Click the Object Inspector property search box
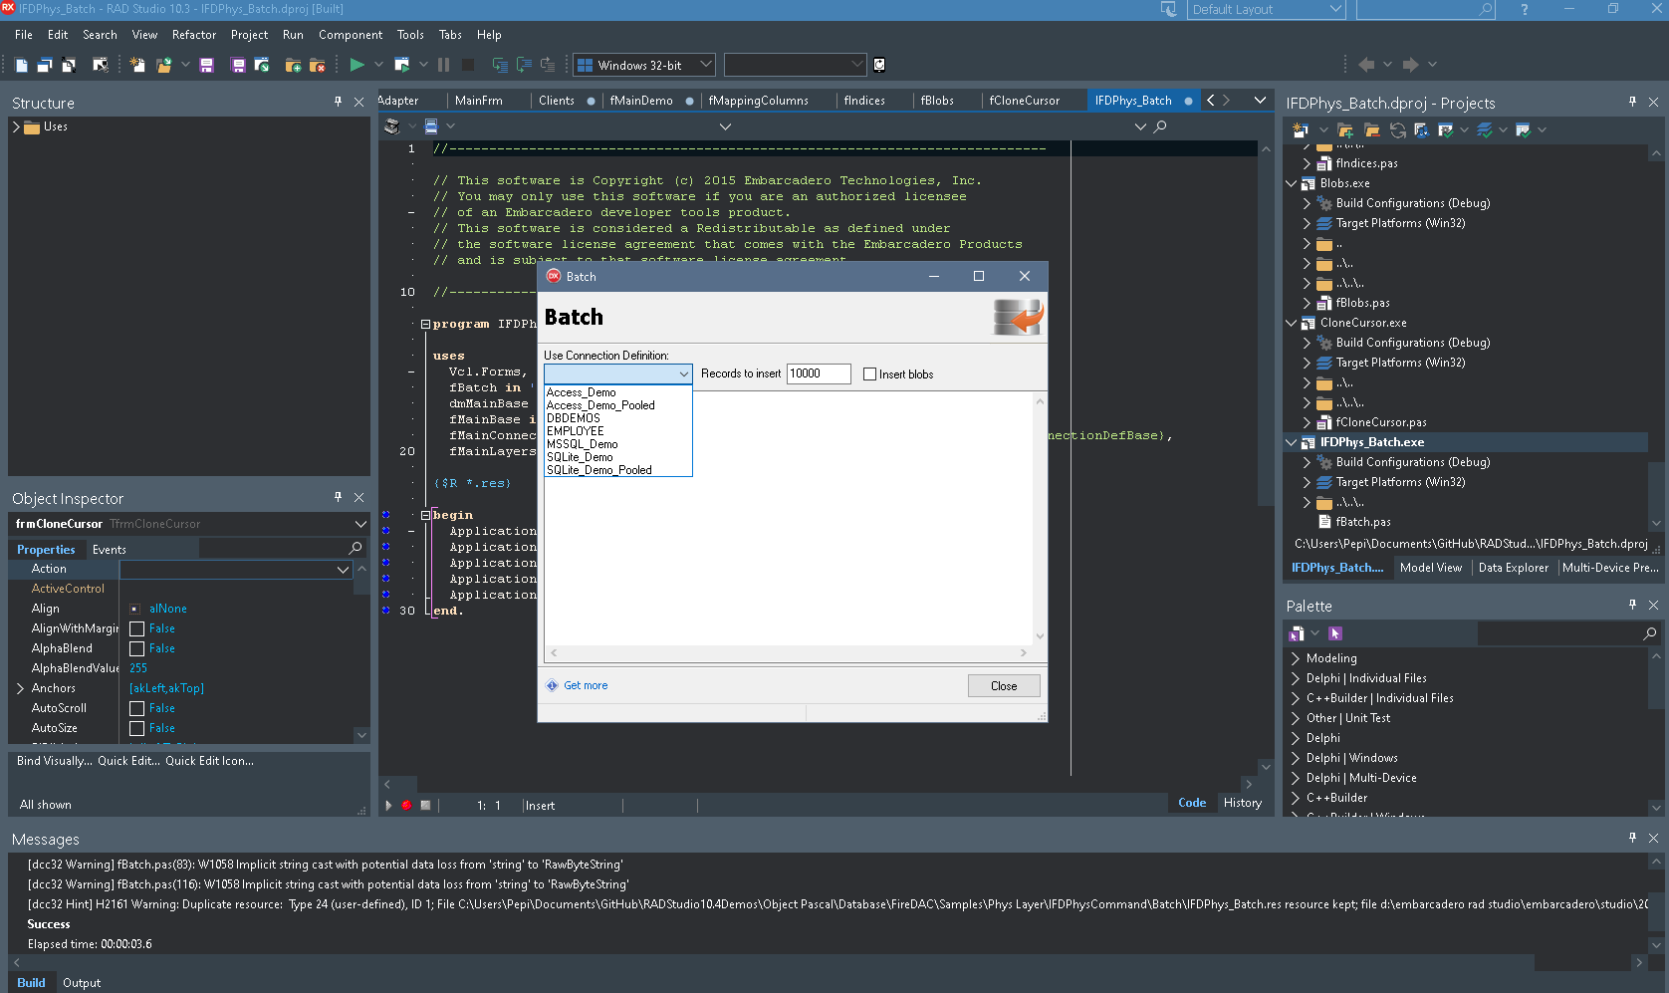Screen dimensions: 1669x993 (282, 549)
